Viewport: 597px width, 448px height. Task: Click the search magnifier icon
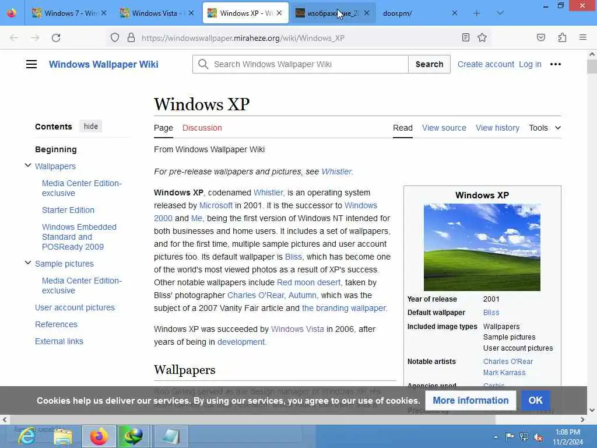tap(203, 64)
